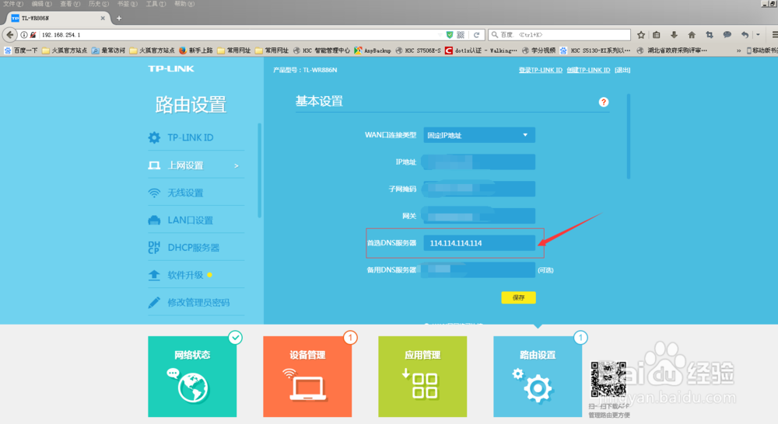This screenshot has width=778, height=424.
Task: Open the 网络状态 network status tile
Action: coord(192,377)
